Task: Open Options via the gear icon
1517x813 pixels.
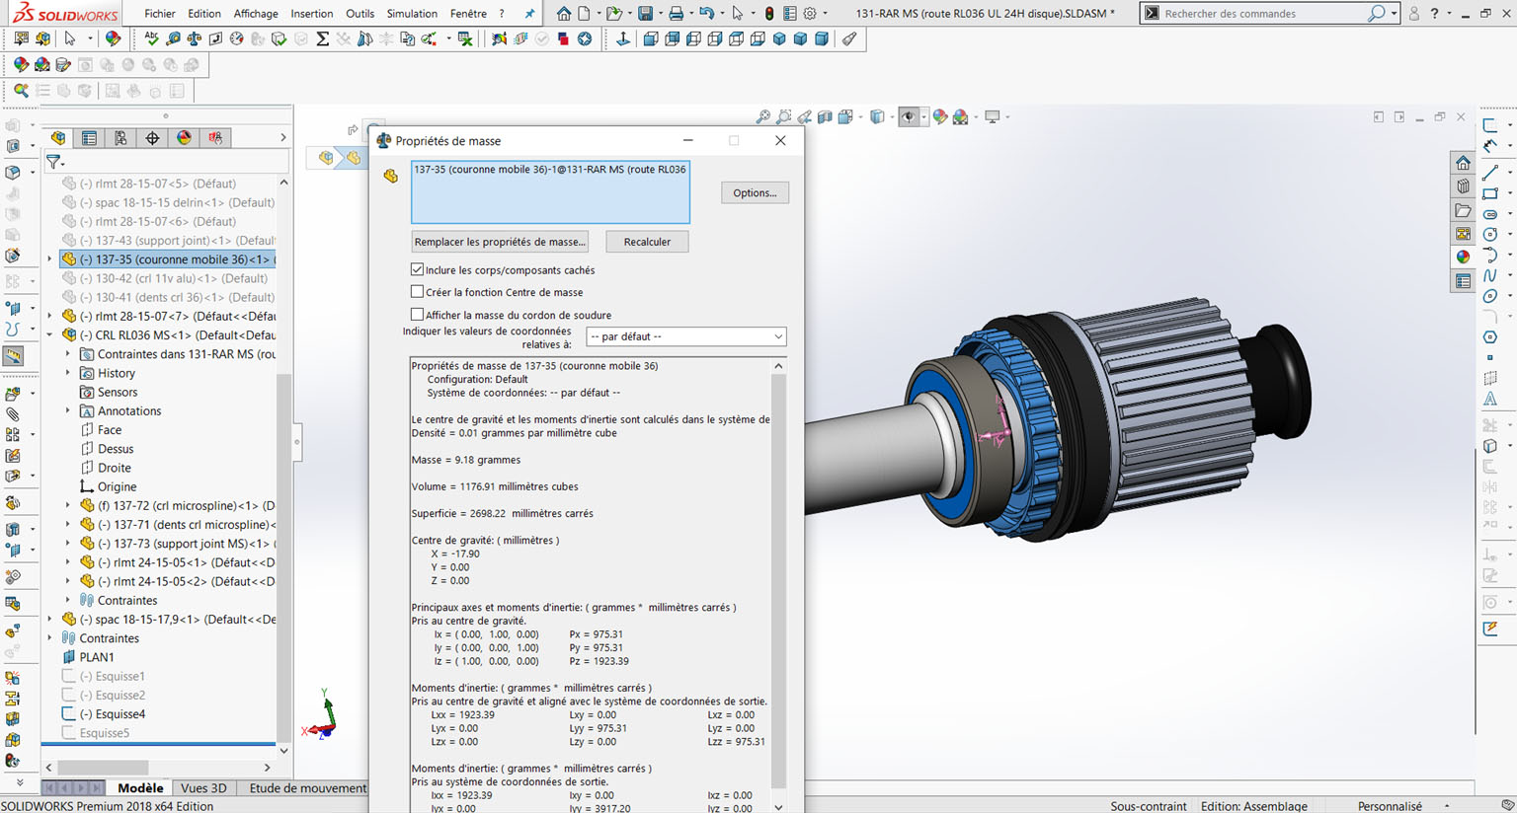Action: (810, 14)
